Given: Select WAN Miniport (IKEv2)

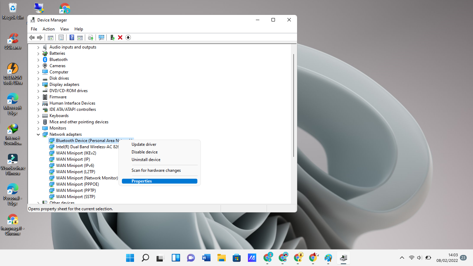Looking at the screenshot, I should point(76,153).
